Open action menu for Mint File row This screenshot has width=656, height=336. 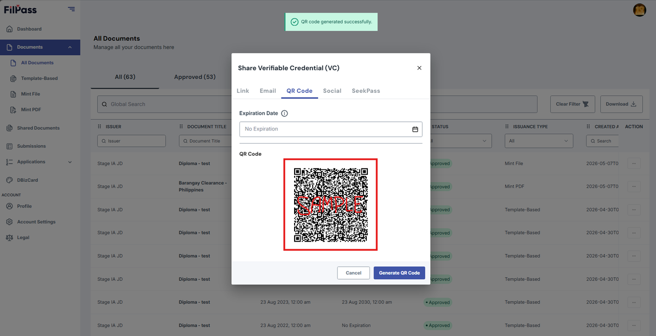click(x=634, y=163)
